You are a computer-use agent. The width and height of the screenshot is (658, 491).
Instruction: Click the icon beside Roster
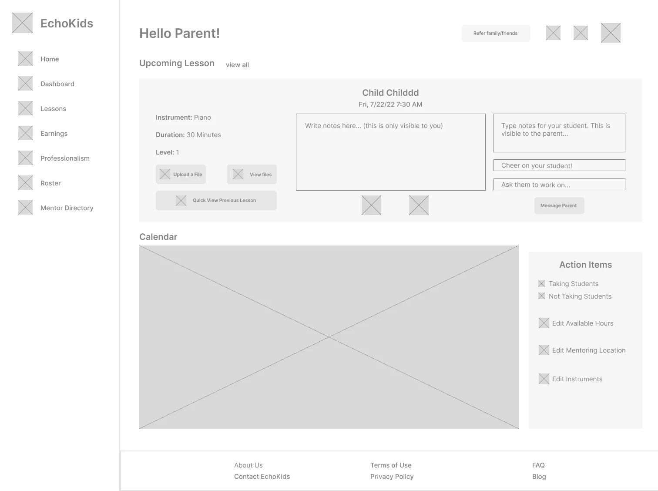25,183
